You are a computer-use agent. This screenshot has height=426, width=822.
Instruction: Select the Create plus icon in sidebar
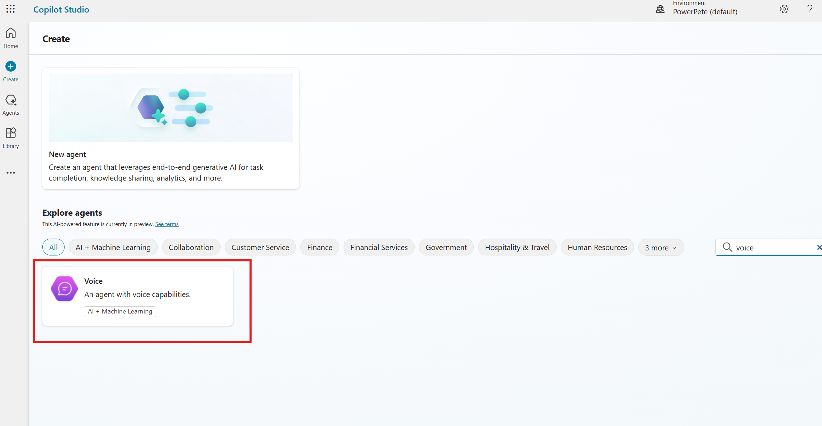(x=11, y=67)
